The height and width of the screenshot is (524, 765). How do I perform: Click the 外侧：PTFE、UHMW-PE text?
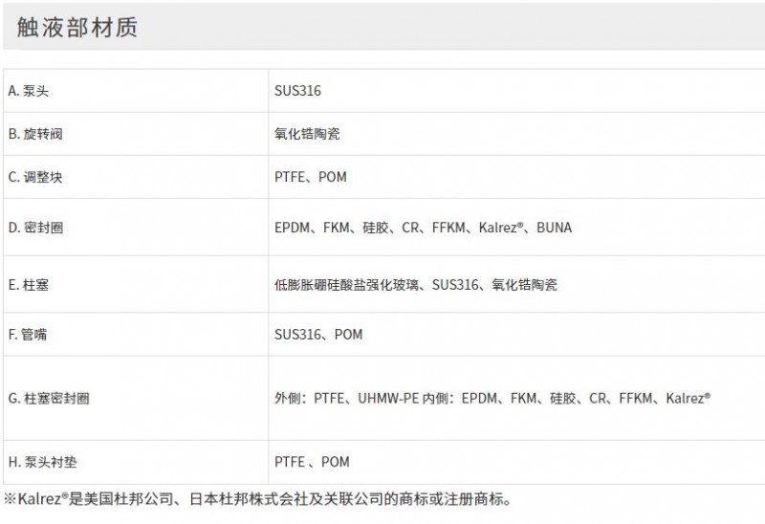coord(347,398)
